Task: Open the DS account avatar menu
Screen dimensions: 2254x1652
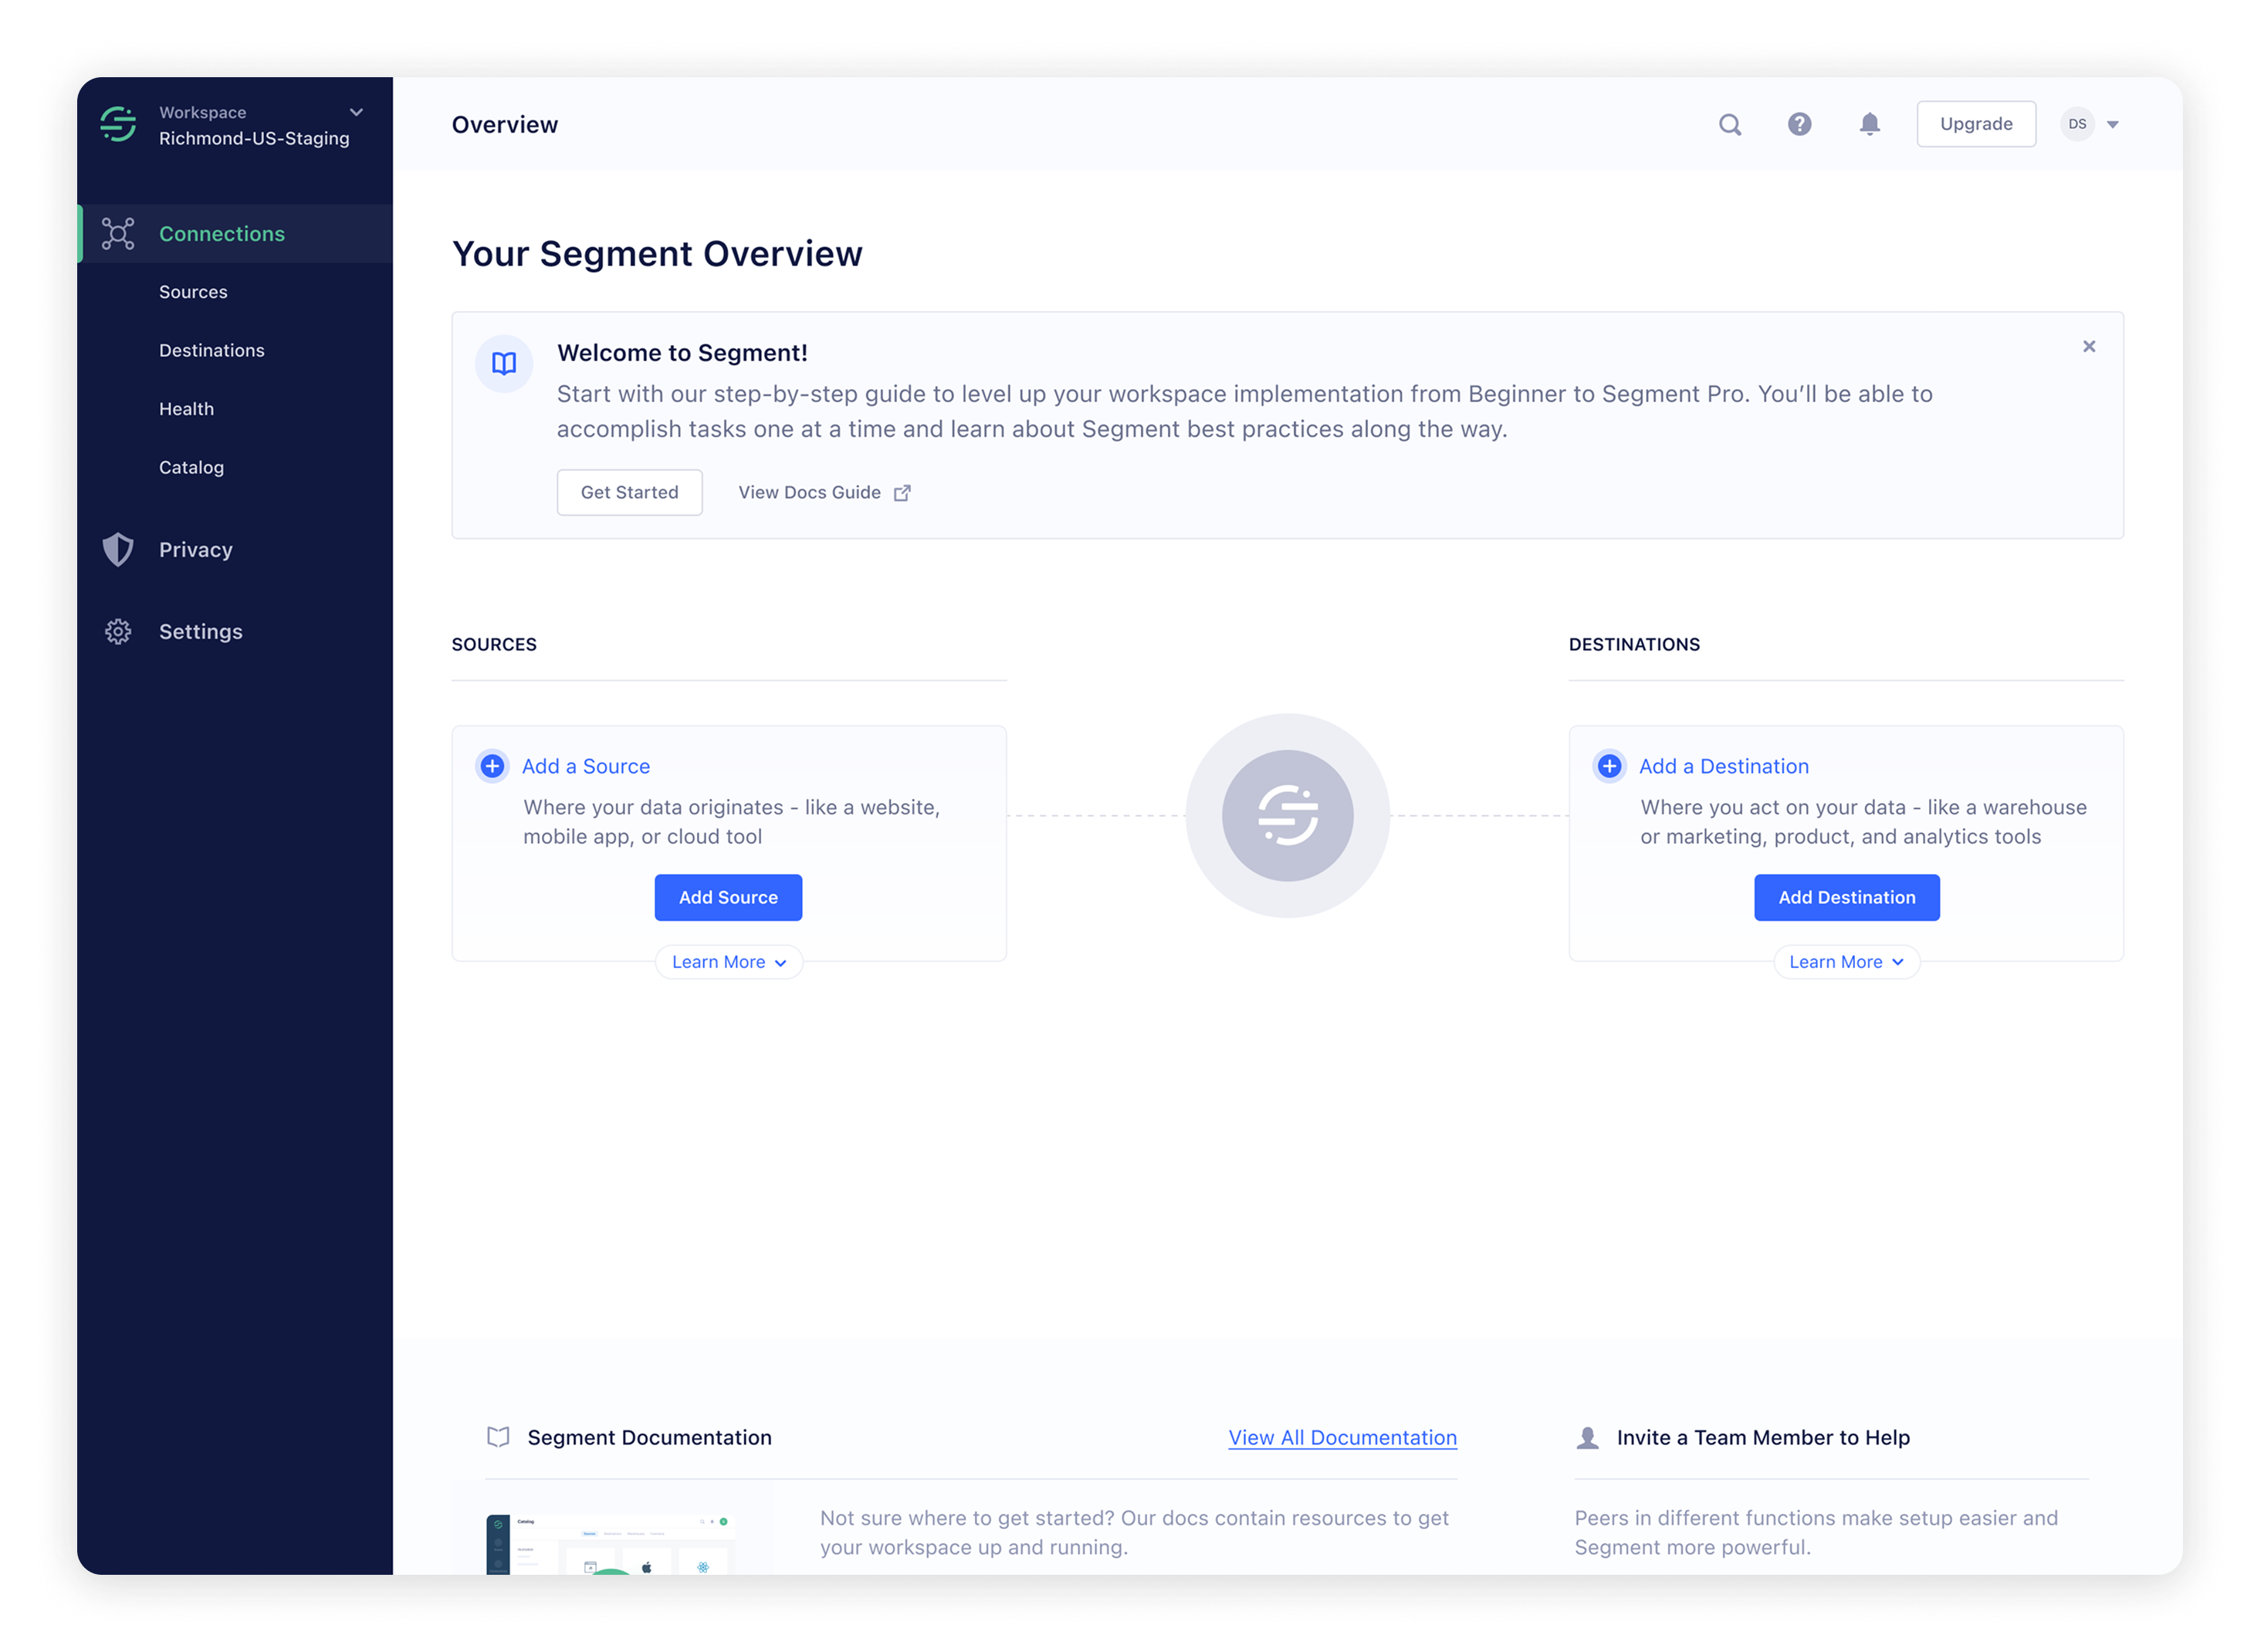Action: pyautogui.click(x=2077, y=124)
